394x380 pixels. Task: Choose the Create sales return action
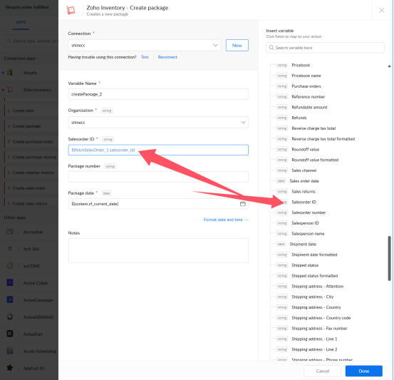click(30, 204)
